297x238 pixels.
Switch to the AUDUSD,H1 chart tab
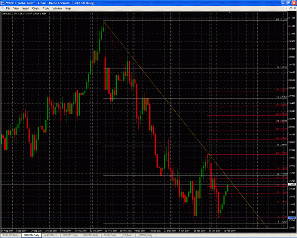click(x=50, y=235)
